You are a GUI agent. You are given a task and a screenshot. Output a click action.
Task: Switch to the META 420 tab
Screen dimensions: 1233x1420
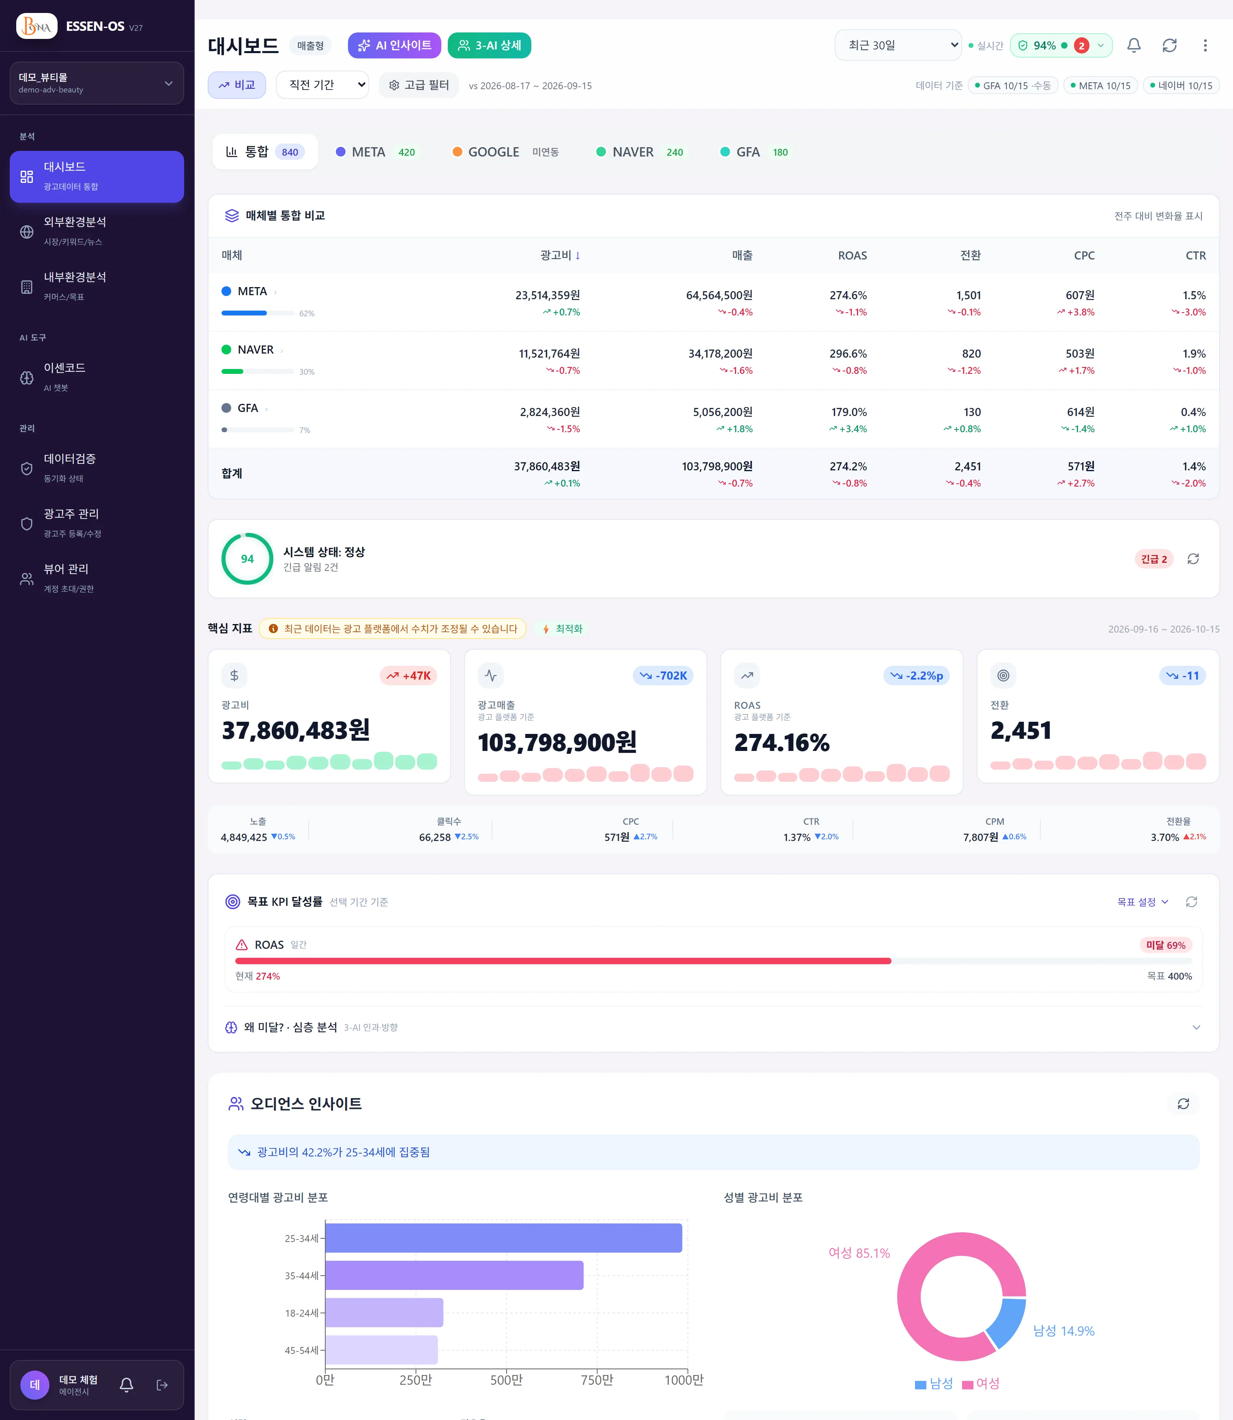(376, 152)
